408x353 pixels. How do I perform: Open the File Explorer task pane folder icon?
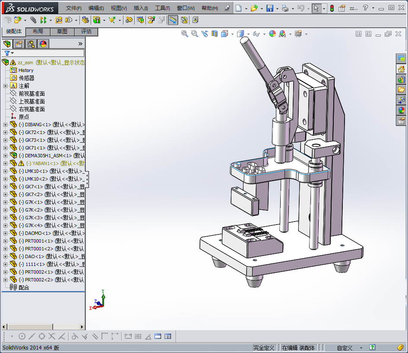click(x=402, y=90)
